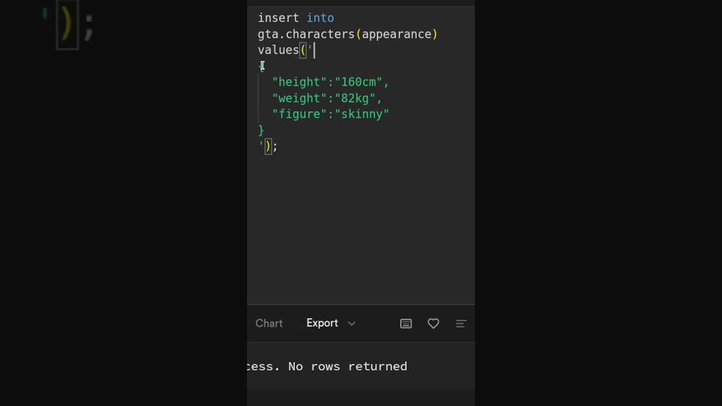Click the "weight" JSON key
The height and width of the screenshot is (406, 722).
(300, 99)
